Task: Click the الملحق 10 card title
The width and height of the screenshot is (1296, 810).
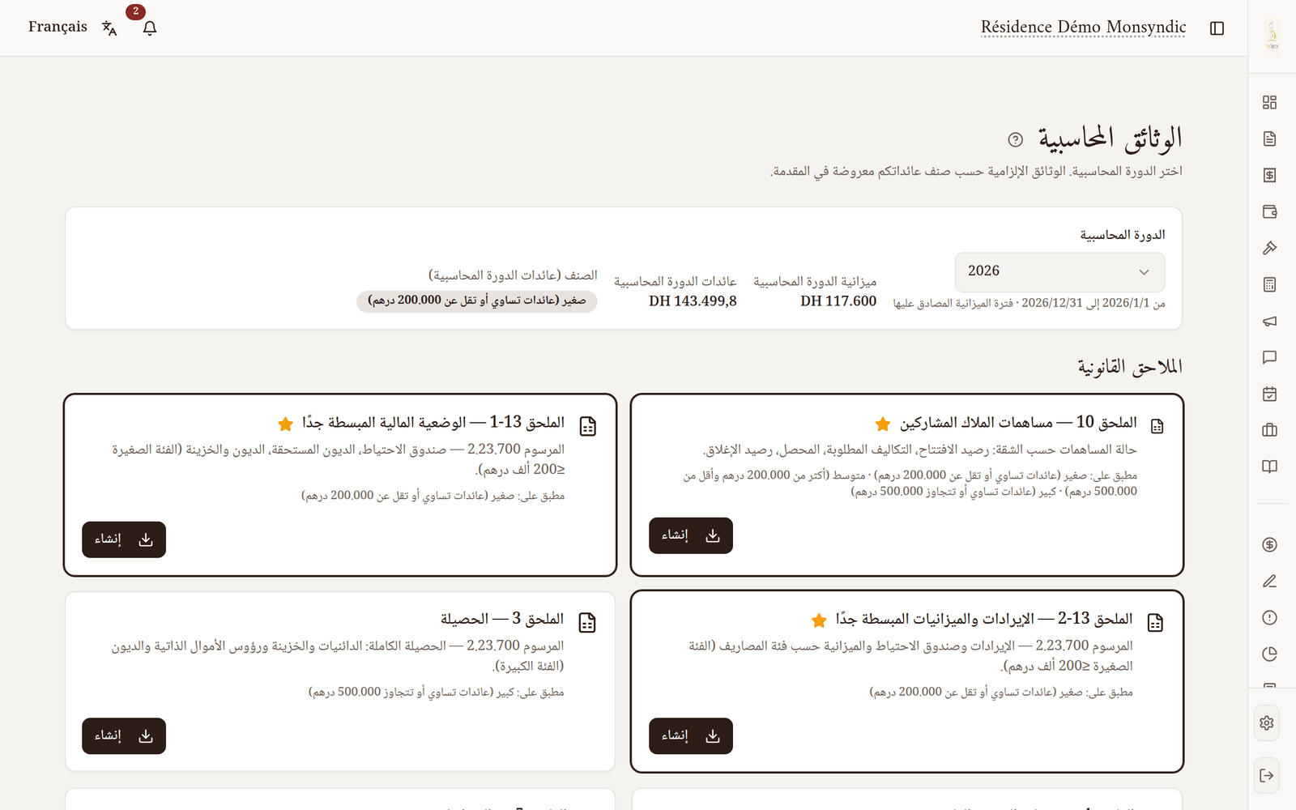Action: 1018,422
